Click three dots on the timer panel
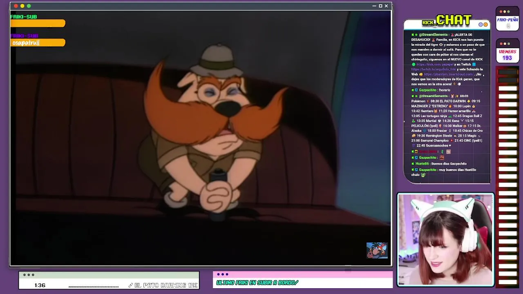 click(29, 275)
